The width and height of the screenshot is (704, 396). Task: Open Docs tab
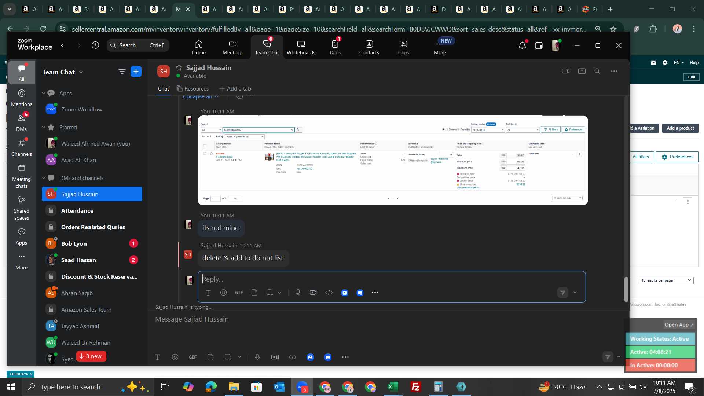pos(335,47)
